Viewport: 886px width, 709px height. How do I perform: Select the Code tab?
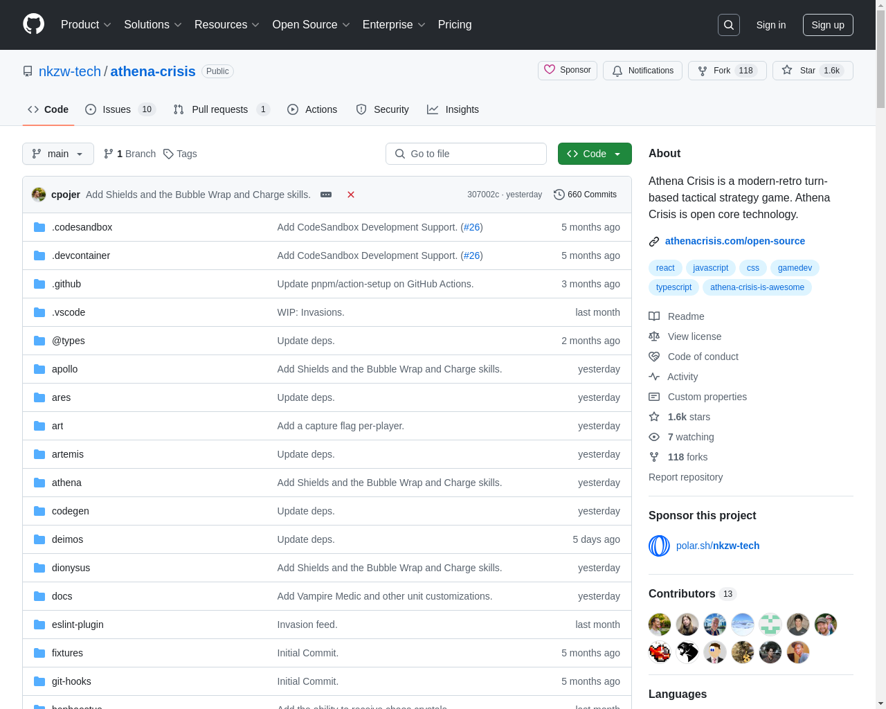tap(48, 109)
